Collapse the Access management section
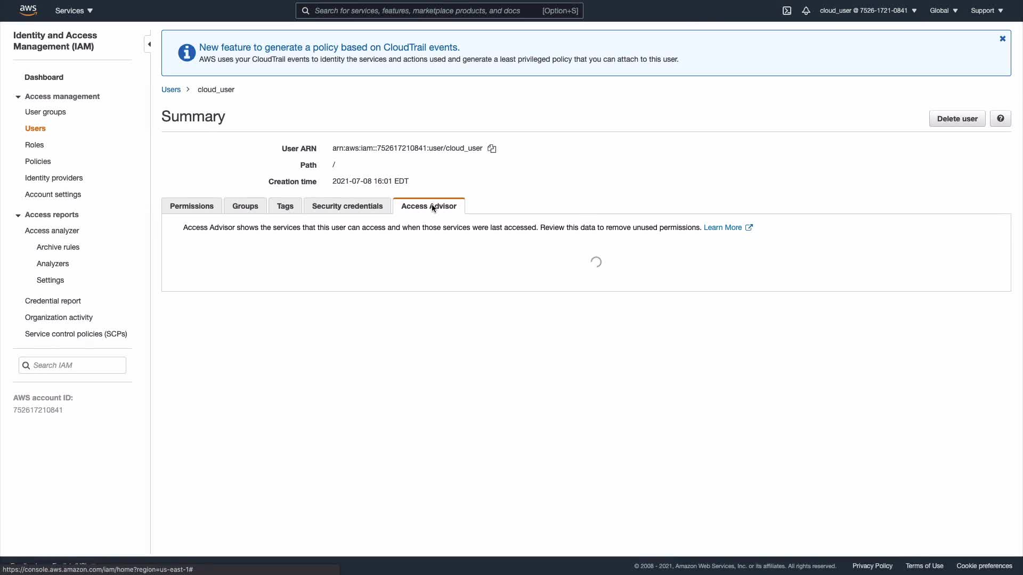Viewport: 1023px width, 575px height. tap(18, 97)
